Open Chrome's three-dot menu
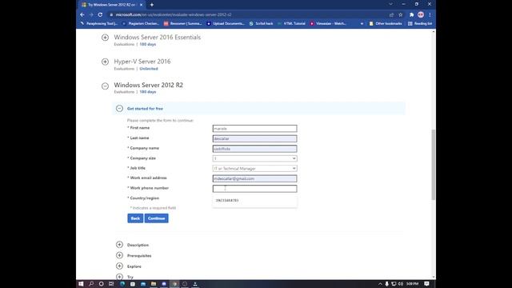This screenshot has width=512, height=288. (x=430, y=14)
